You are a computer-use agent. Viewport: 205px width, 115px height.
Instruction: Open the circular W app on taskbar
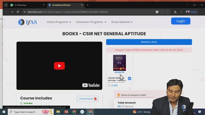click(82, 112)
